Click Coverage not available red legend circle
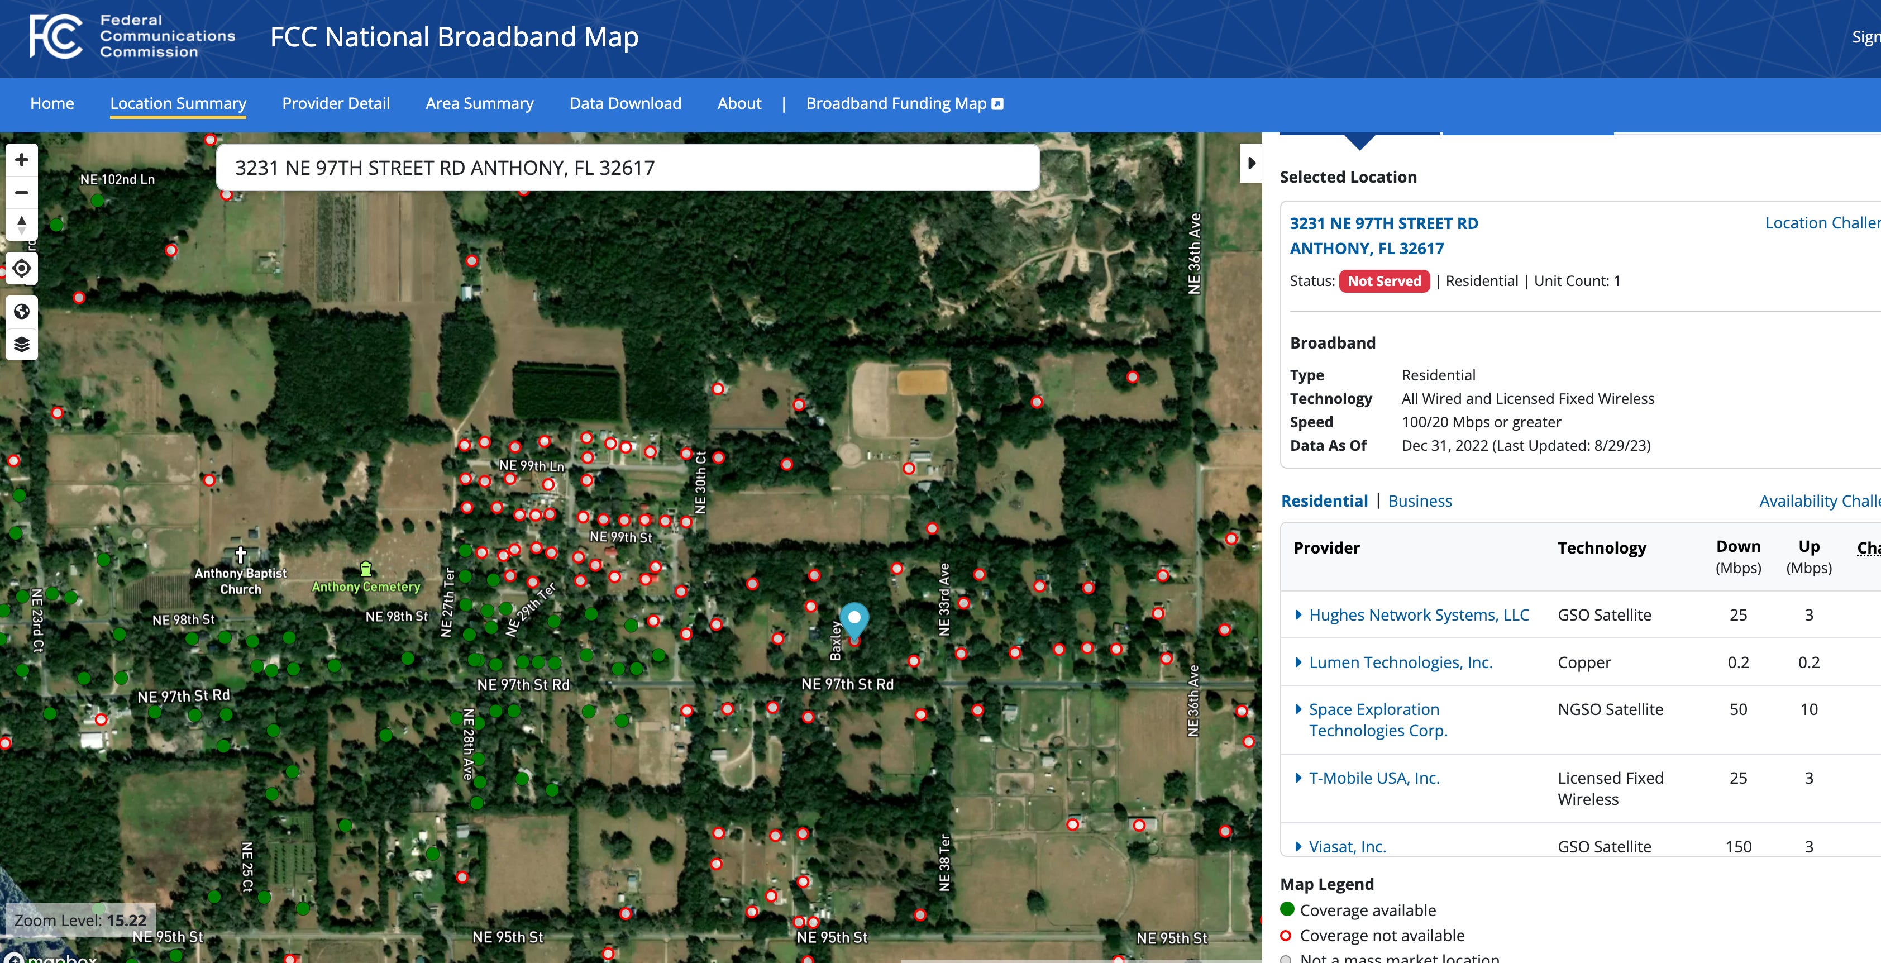 (1286, 935)
